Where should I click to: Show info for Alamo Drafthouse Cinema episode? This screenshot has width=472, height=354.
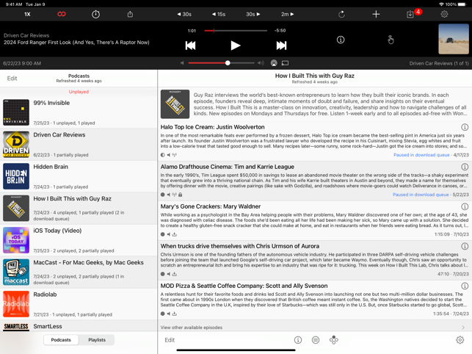tap(465, 167)
